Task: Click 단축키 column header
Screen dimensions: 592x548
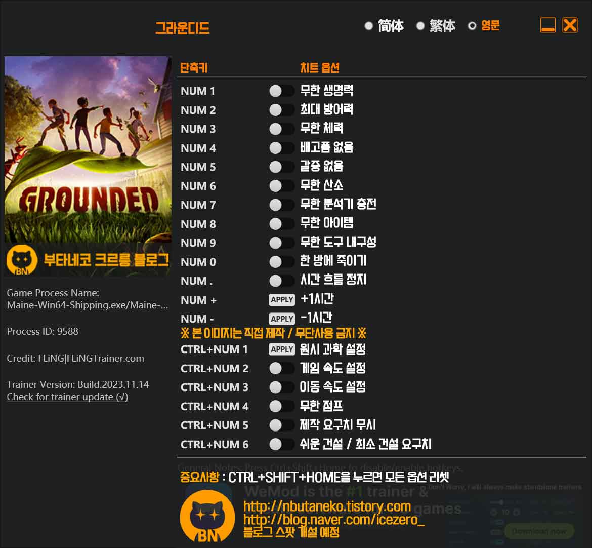Action: (194, 68)
